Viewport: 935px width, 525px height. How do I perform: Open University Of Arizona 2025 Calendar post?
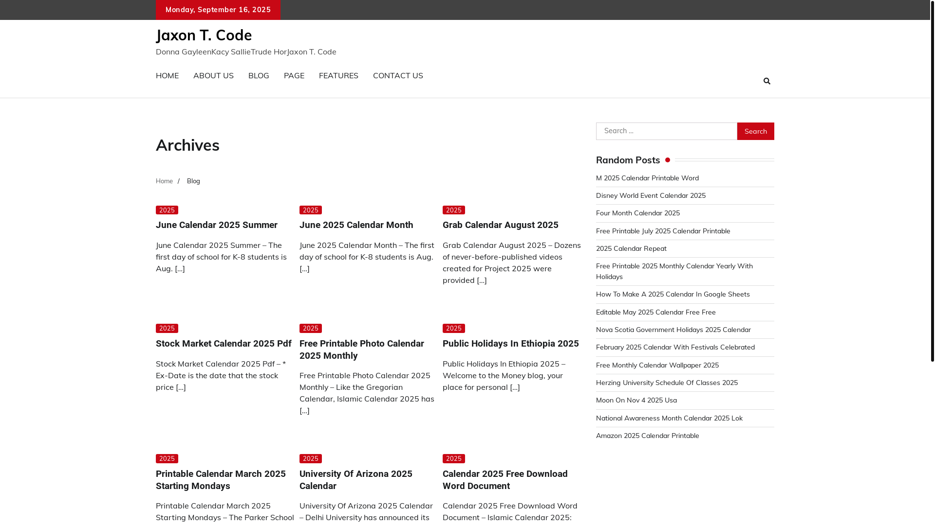click(x=355, y=480)
